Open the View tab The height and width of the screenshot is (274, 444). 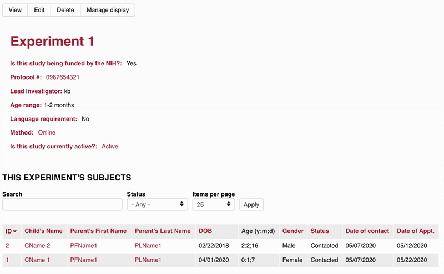pyautogui.click(x=15, y=10)
